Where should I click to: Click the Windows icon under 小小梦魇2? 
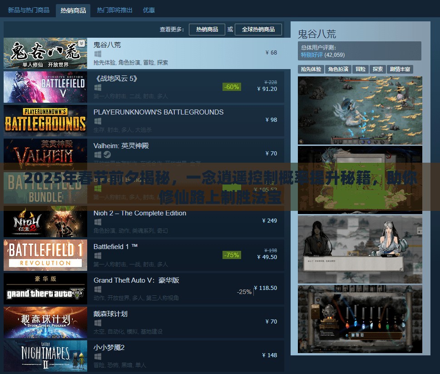coord(98,357)
